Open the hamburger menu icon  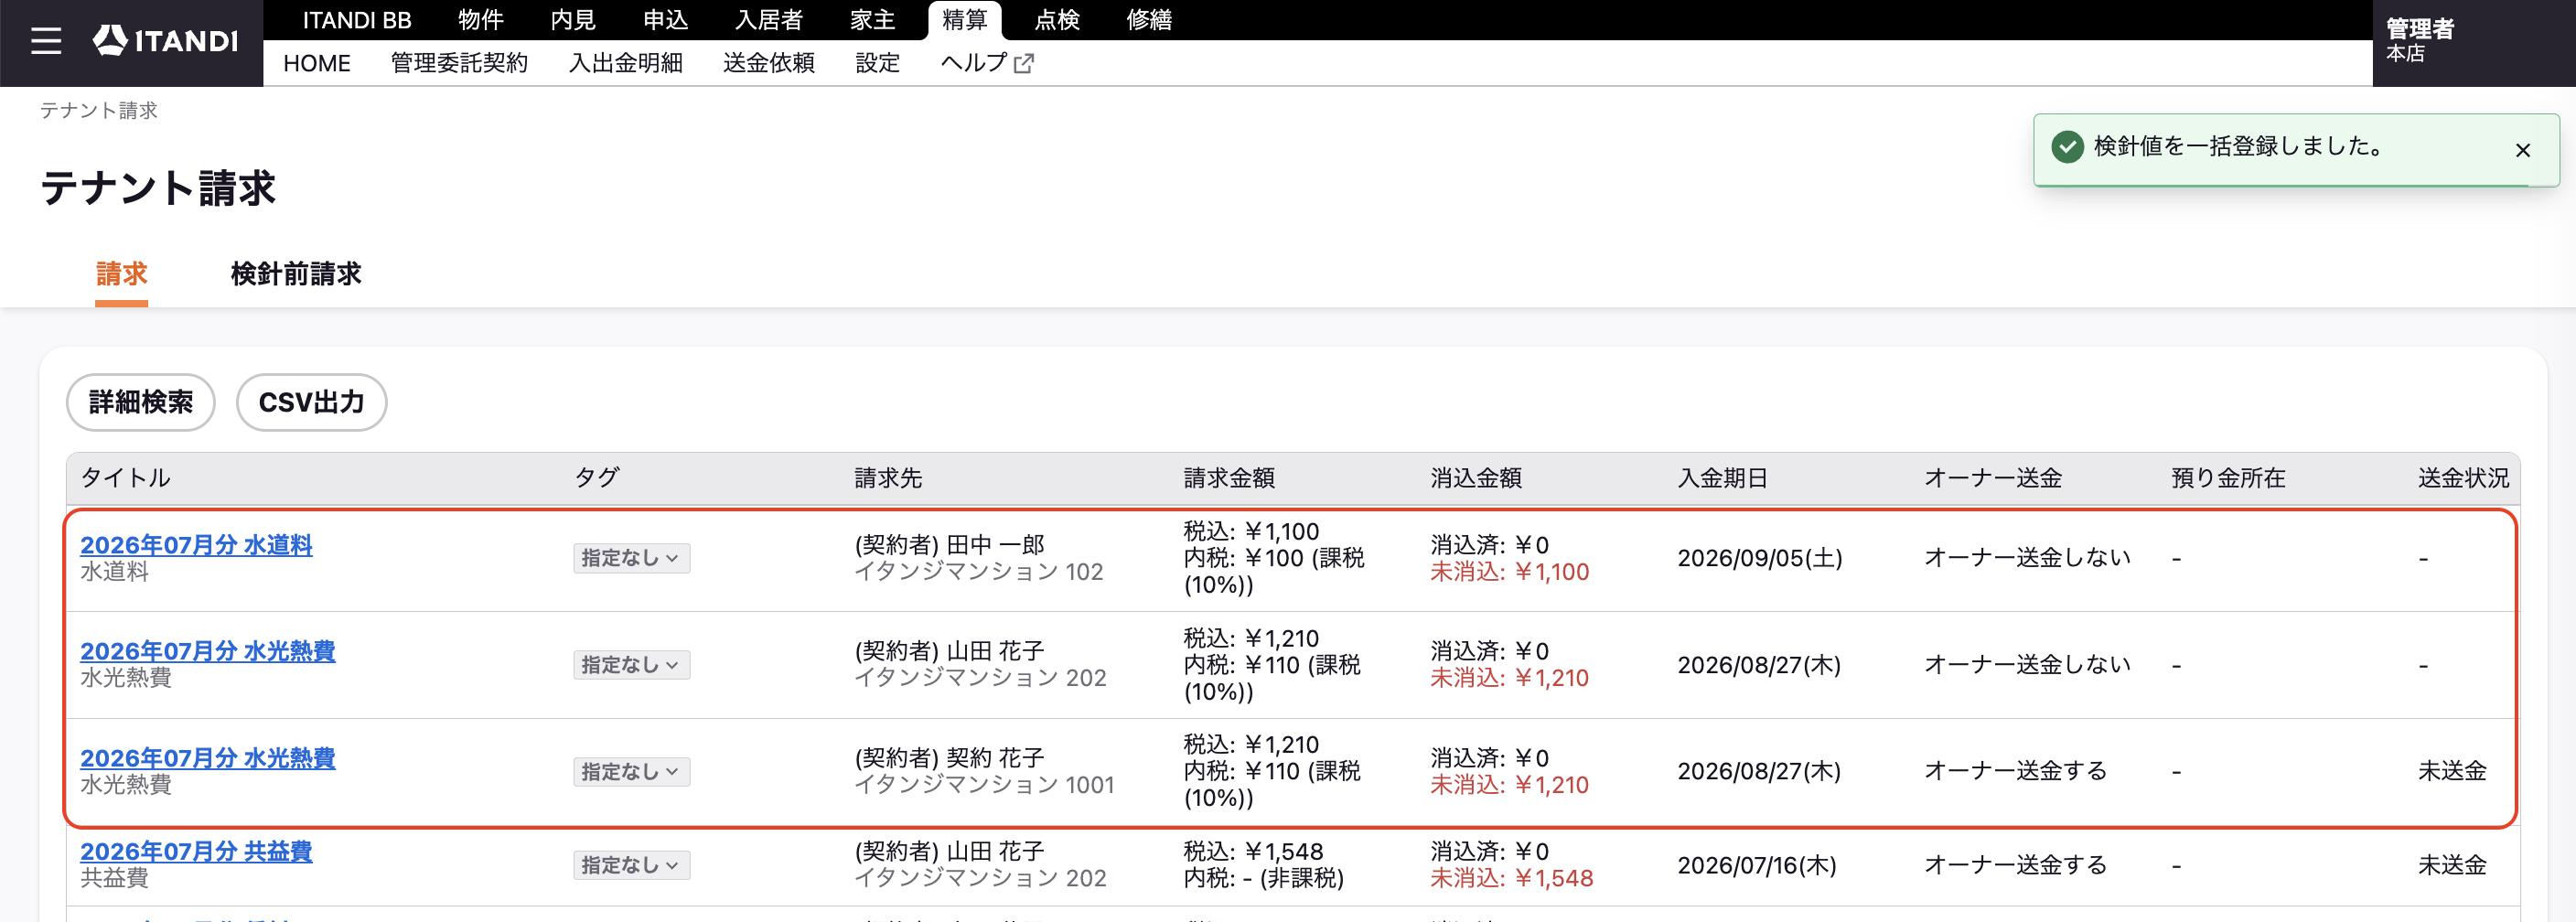click(x=46, y=41)
